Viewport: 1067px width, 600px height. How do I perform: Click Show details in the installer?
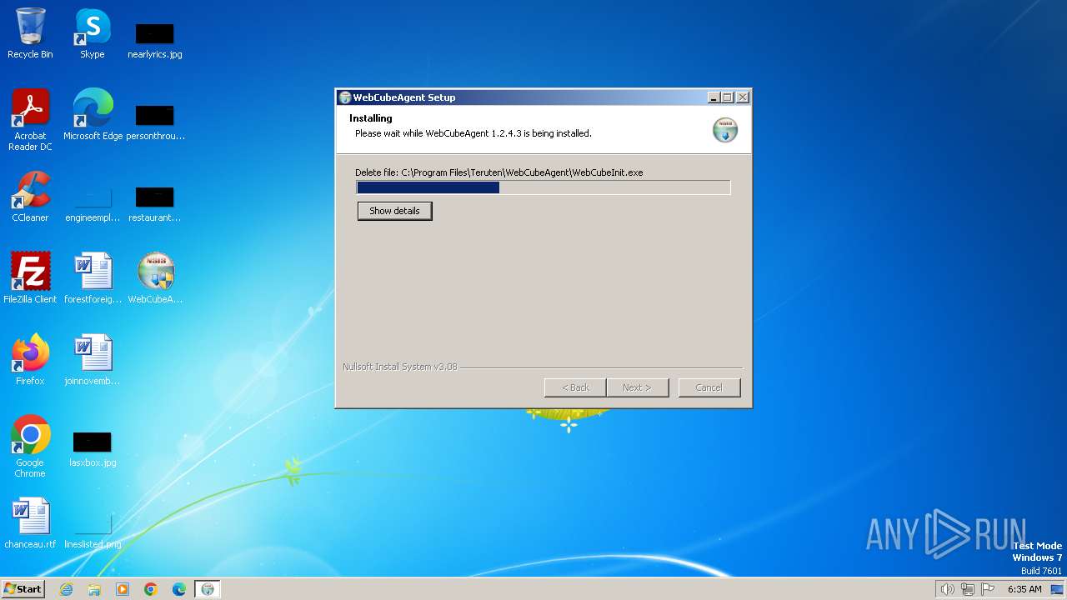pos(394,211)
